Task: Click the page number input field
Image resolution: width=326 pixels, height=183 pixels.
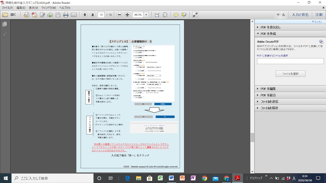Action: [x=101, y=15]
